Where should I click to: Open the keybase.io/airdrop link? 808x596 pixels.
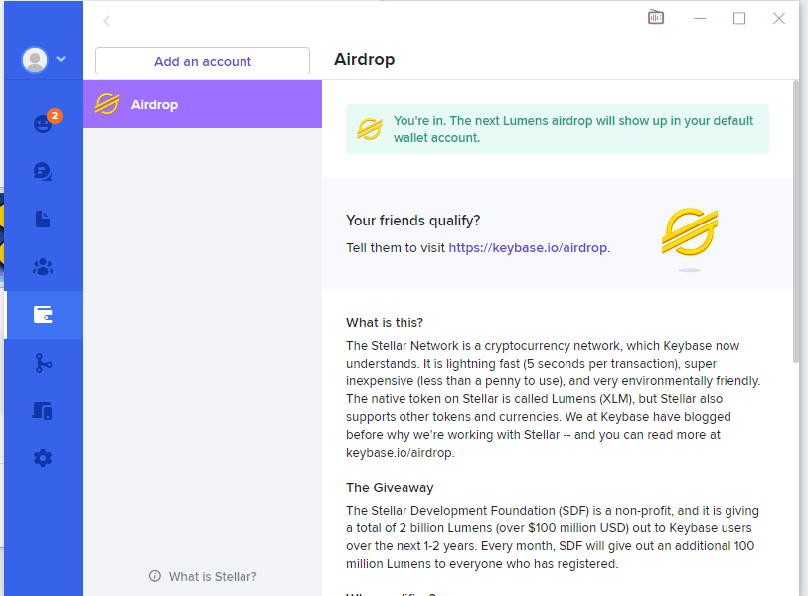[x=529, y=247]
